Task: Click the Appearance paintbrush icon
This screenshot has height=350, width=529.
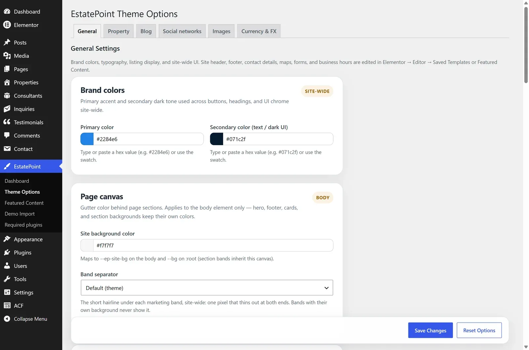Action: 7,239
